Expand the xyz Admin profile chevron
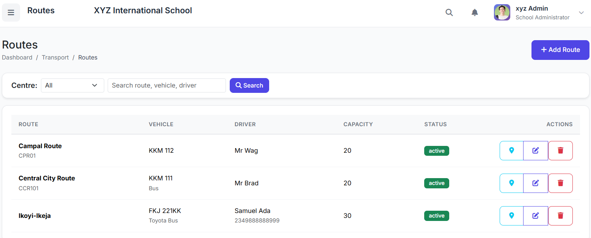The height and width of the screenshot is (238, 591). pyautogui.click(x=581, y=13)
